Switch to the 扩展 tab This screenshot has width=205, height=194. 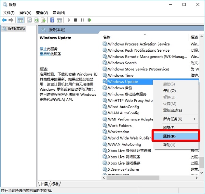pos(44,184)
